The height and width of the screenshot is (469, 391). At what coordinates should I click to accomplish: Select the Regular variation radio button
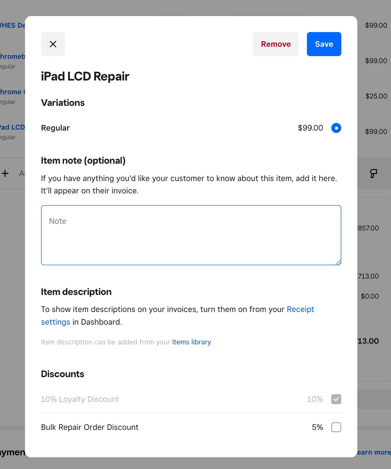coord(336,128)
